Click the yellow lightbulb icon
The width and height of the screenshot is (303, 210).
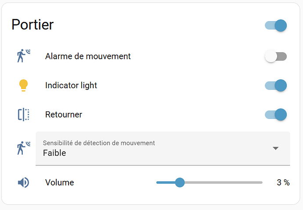point(24,85)
